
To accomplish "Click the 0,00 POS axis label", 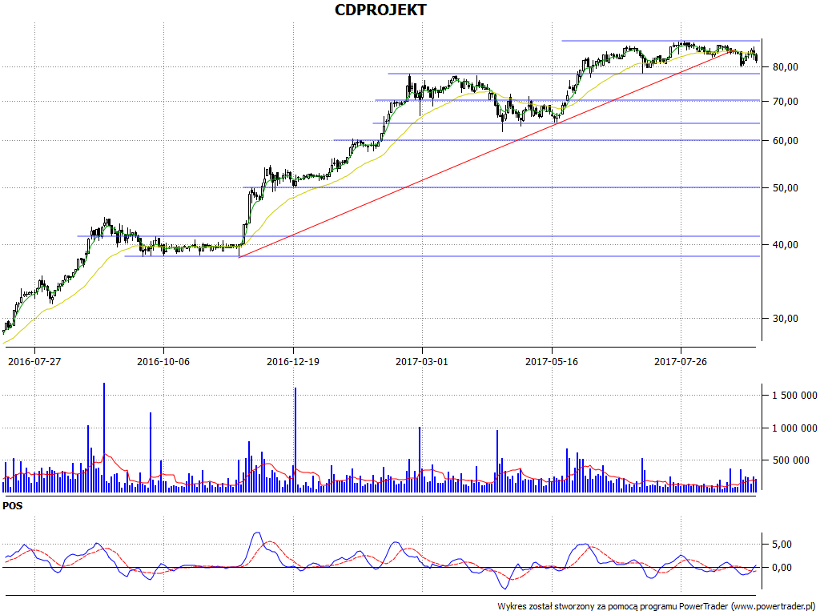I will point(782,568).
